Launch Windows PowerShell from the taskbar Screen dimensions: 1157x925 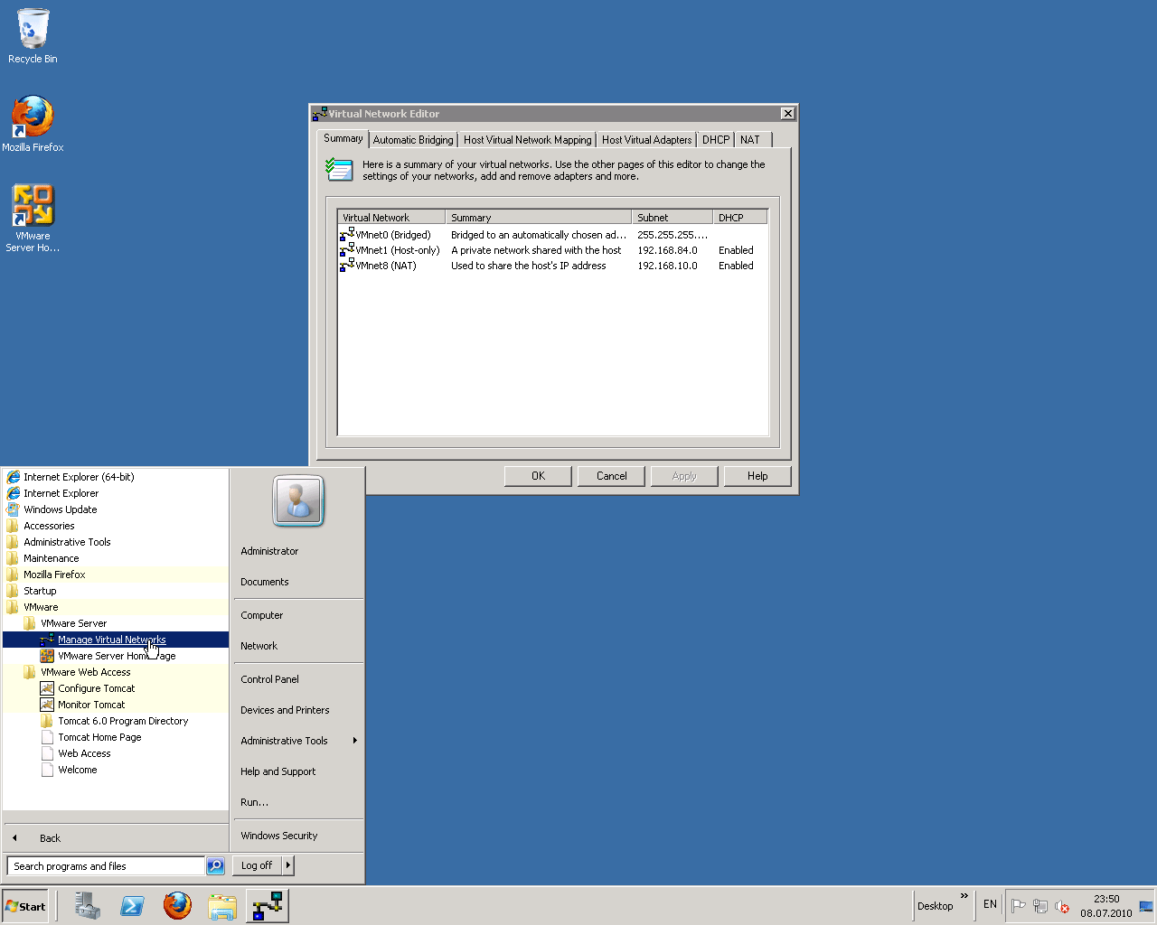(133, 905)
